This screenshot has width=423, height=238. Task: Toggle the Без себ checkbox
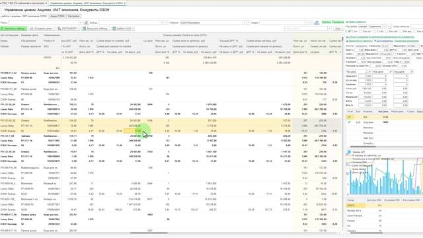click(x=386, y=32)
